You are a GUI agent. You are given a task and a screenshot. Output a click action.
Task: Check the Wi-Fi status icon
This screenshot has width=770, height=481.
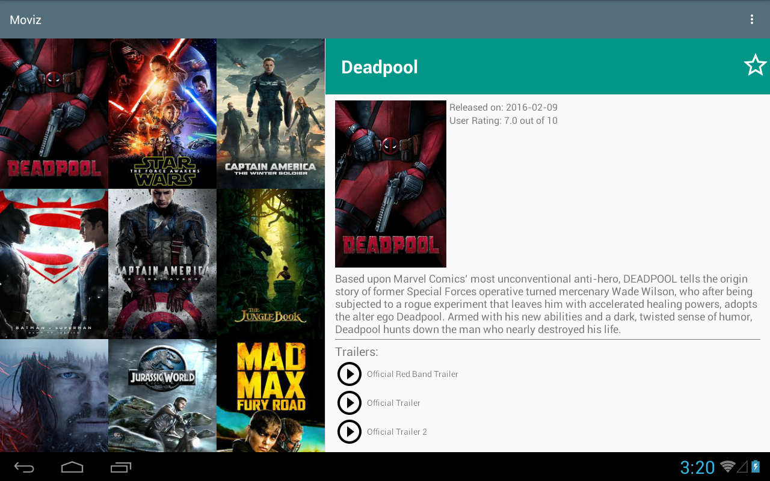[728, 467]
